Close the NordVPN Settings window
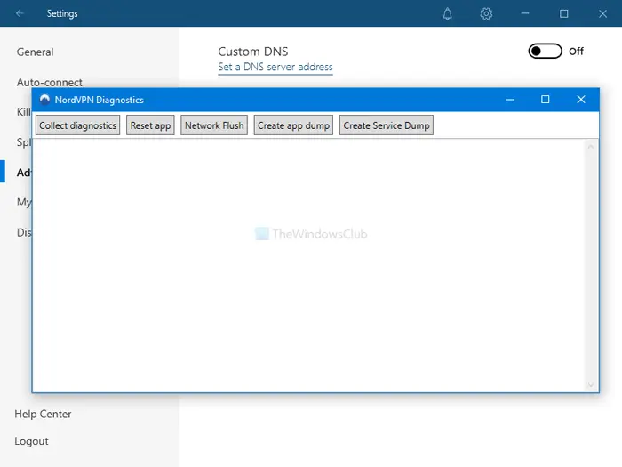Viewport: 622px width, 467px height. (602, 14)
